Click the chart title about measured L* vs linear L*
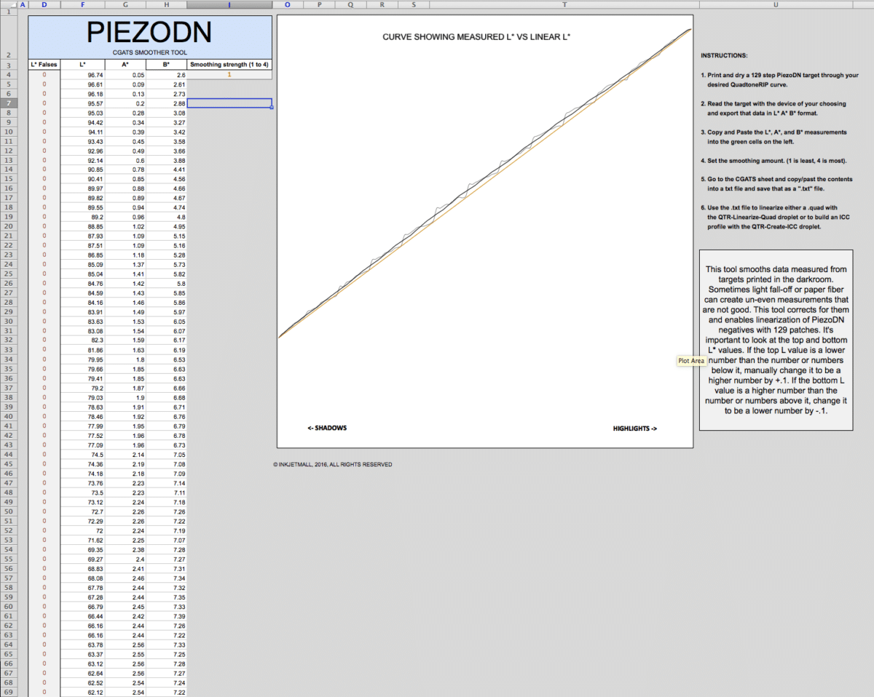The height and width of the screenshot is (697, 874). coord(476,36)
